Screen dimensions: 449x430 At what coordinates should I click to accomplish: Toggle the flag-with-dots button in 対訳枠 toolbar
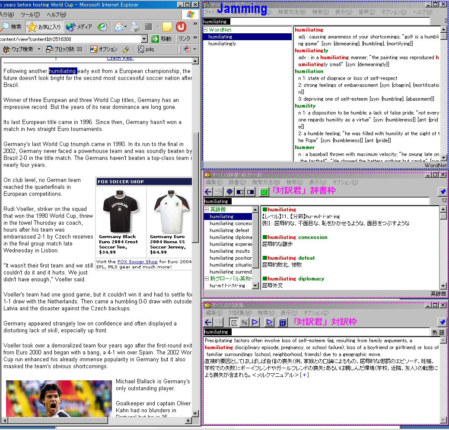point(269,323)
